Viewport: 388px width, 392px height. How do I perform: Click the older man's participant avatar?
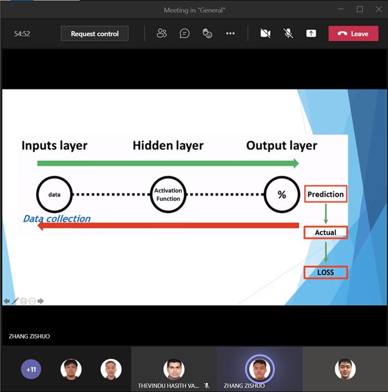(x=111, y=369)
